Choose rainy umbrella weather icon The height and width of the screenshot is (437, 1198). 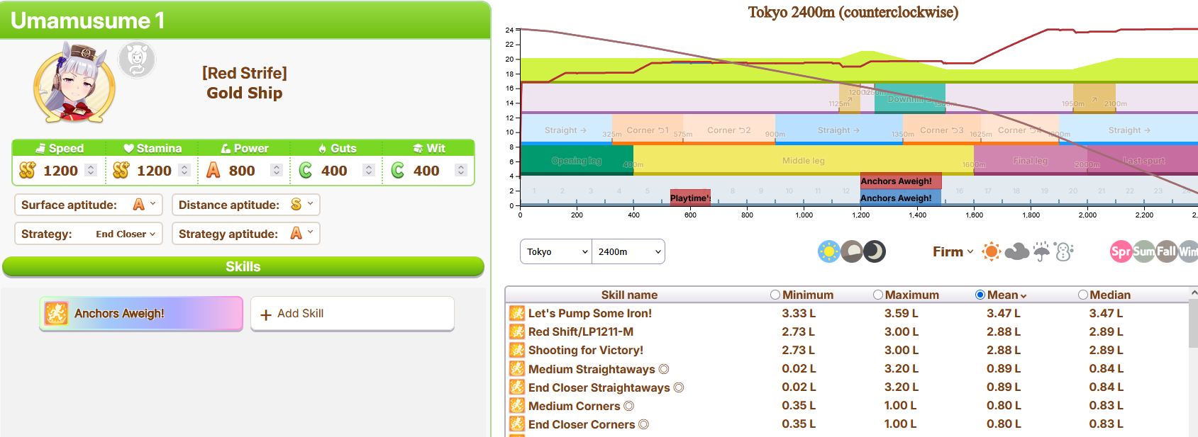click(1041, 251)
